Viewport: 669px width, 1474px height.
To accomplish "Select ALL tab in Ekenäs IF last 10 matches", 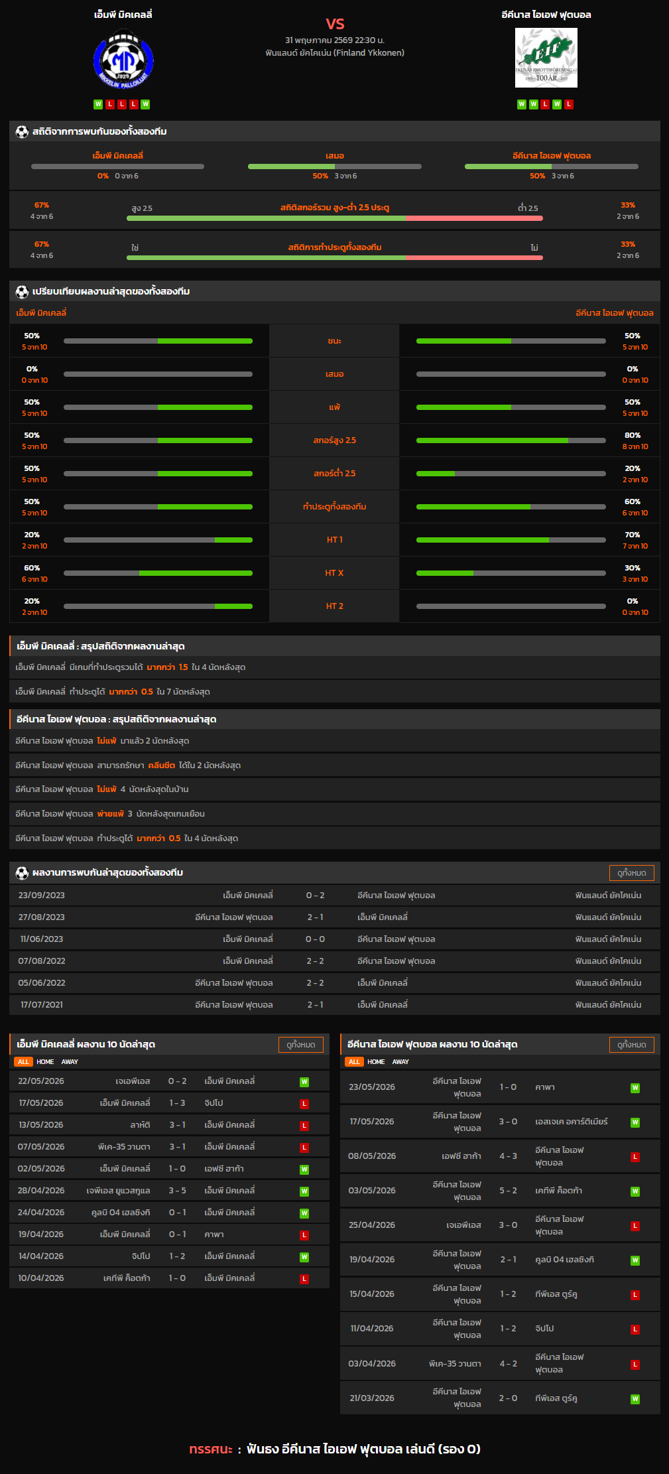I will 354,1062.
